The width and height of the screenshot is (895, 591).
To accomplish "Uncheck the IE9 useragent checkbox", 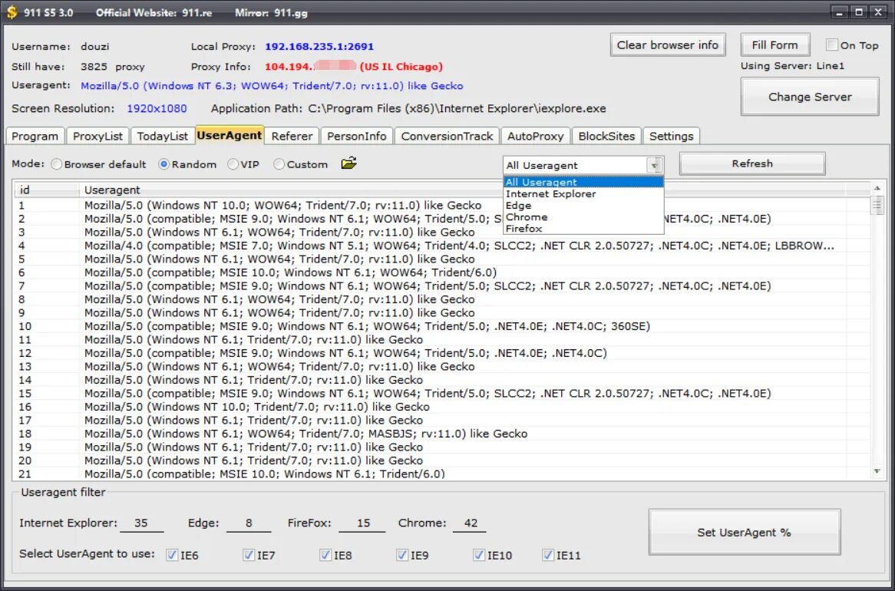I will click(402, 554).
